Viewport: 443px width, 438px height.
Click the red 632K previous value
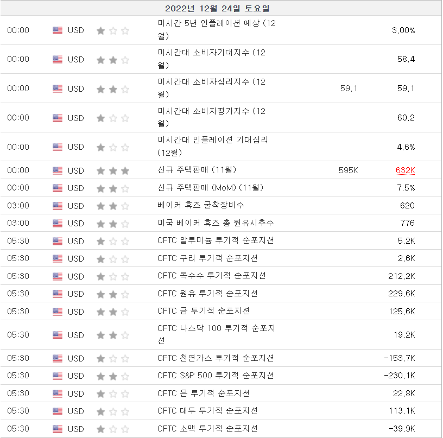tap(405, 170)
